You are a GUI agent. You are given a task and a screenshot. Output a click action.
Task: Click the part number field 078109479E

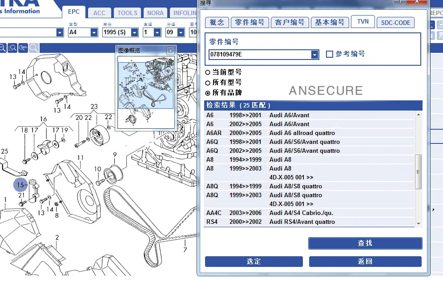(260, 55)
